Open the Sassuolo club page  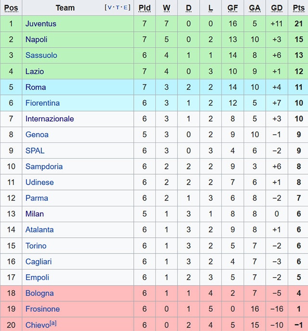click(x=41, y=55)
